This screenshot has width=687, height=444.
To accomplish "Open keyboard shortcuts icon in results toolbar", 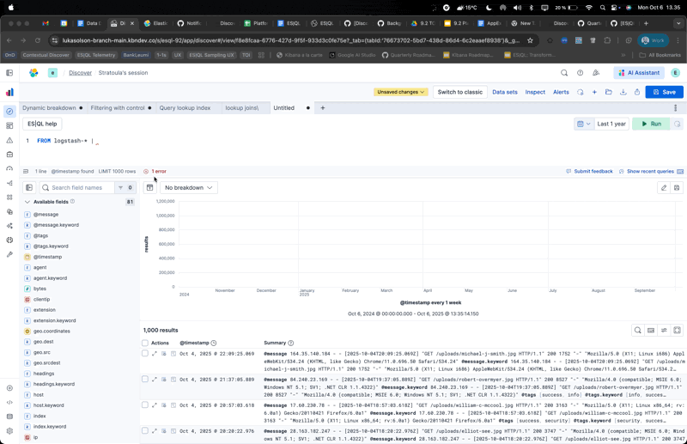I will [x=651, y=330].
